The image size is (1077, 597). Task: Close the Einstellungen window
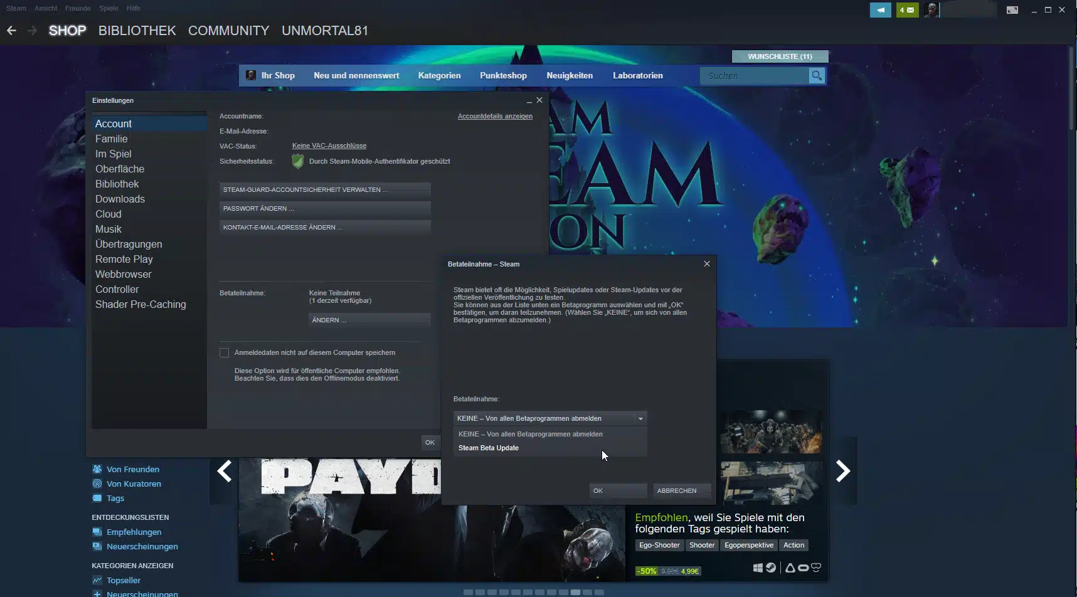[539, 100]
